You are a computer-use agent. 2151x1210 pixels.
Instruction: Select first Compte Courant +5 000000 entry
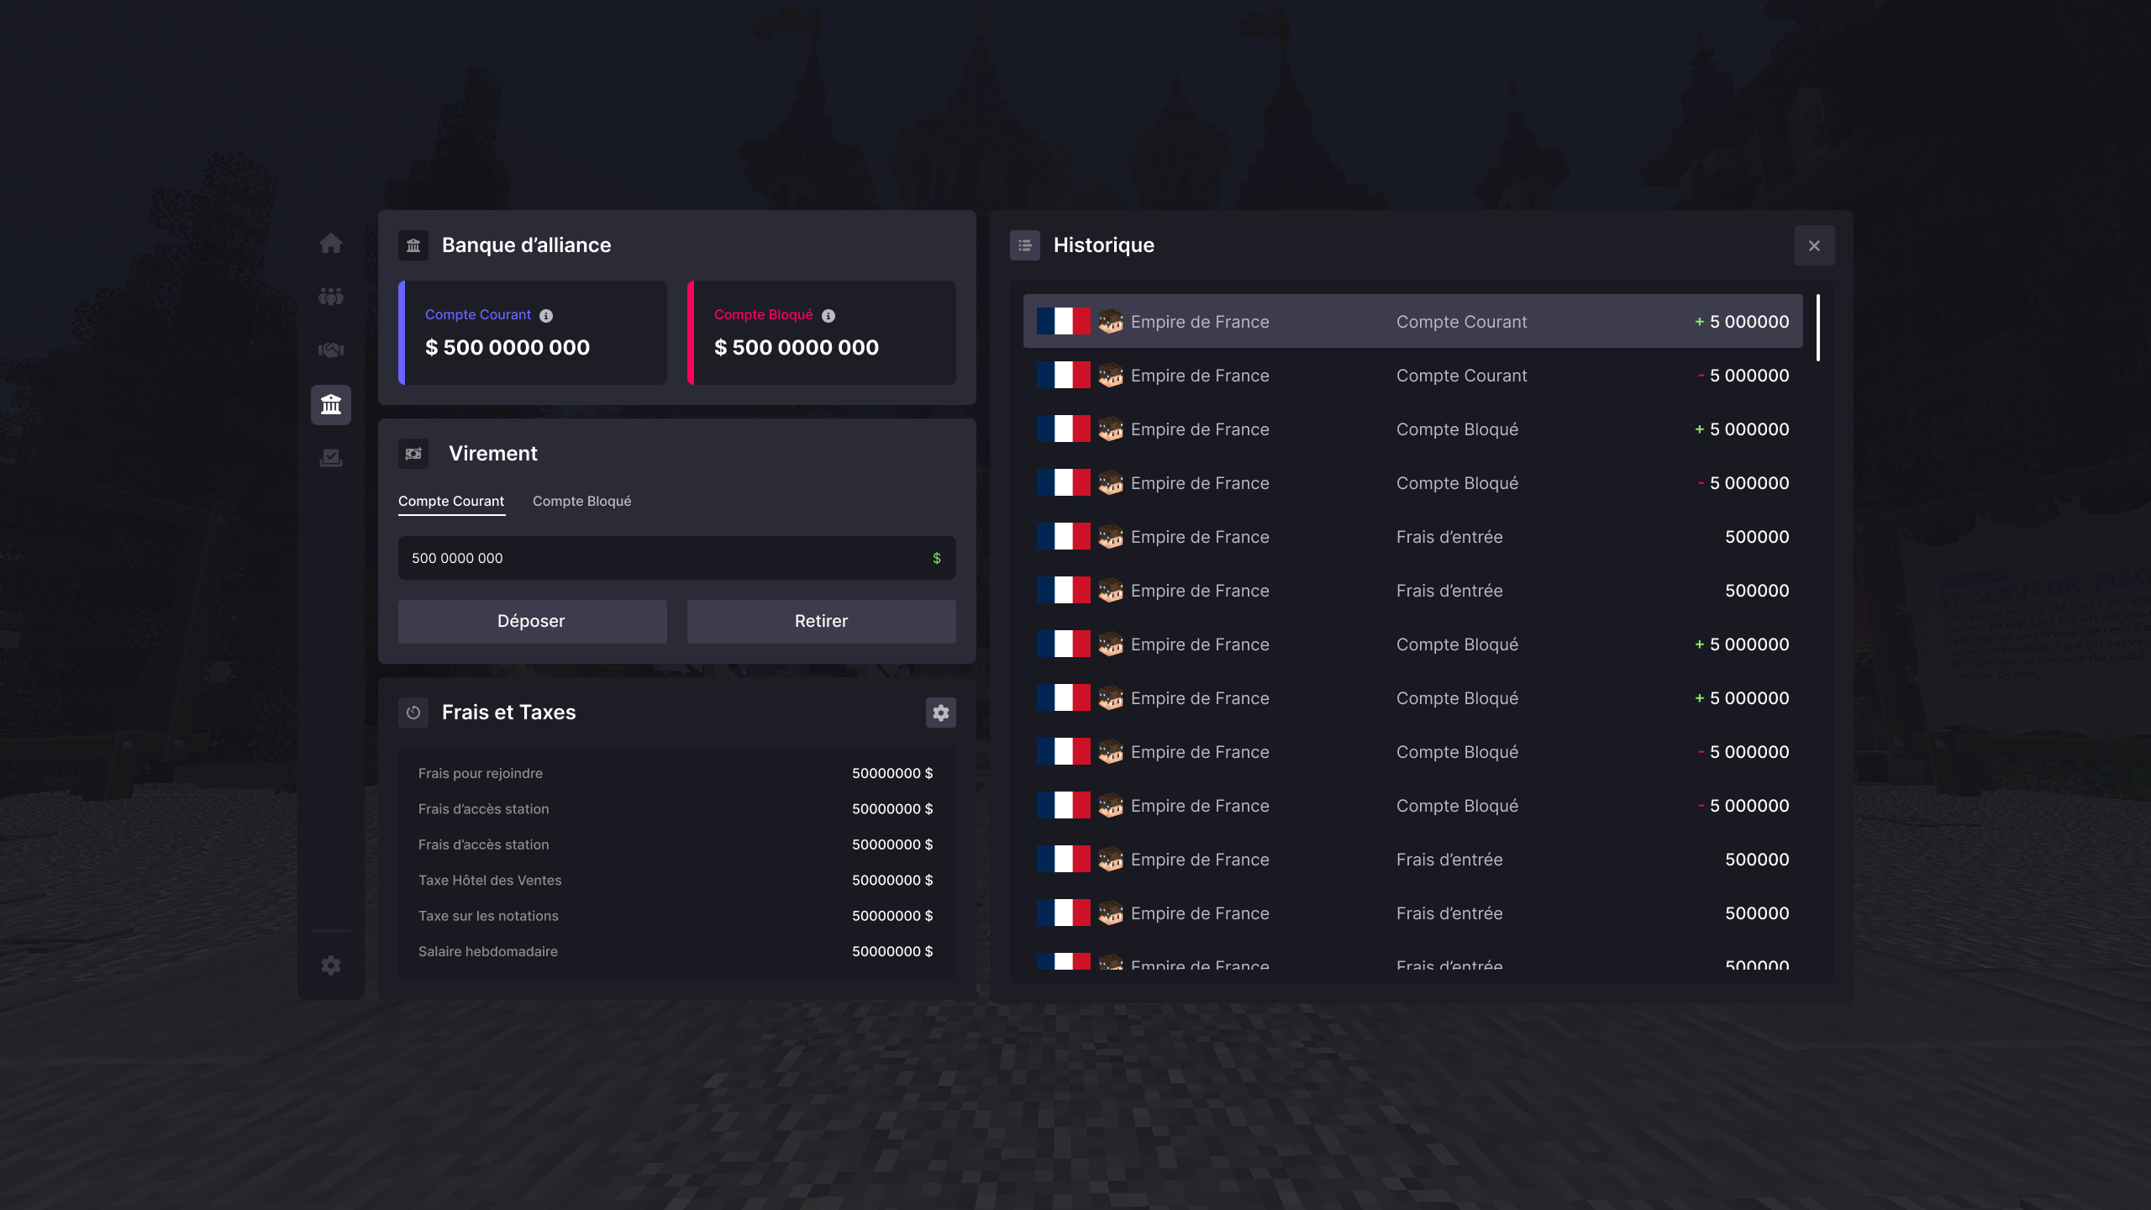[x=1412, y=322]
